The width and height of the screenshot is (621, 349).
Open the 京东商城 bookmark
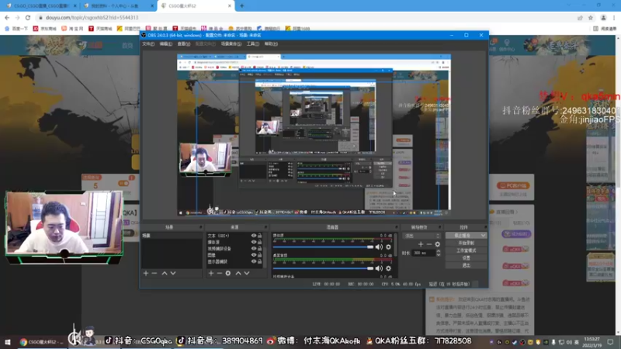click(x=44, y=29)
